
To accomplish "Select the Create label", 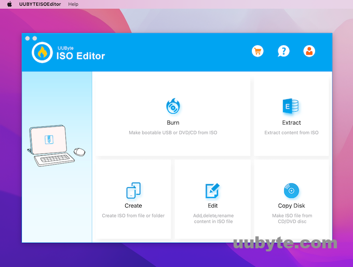I will point(133,206).
